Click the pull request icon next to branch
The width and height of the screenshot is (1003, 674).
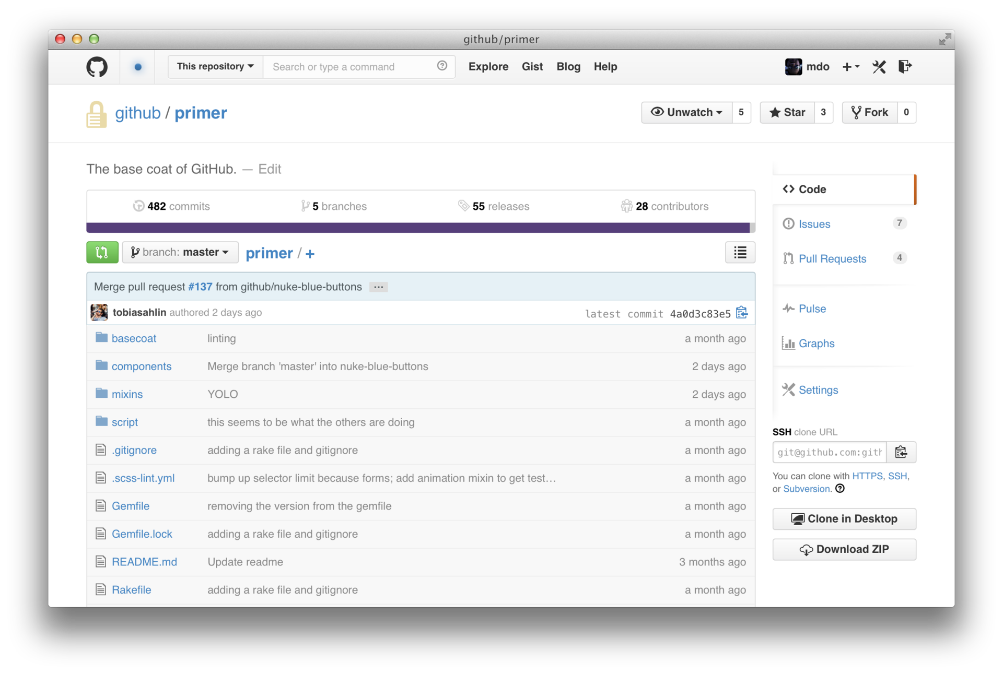pyautogui.click(x=101, y=252)
